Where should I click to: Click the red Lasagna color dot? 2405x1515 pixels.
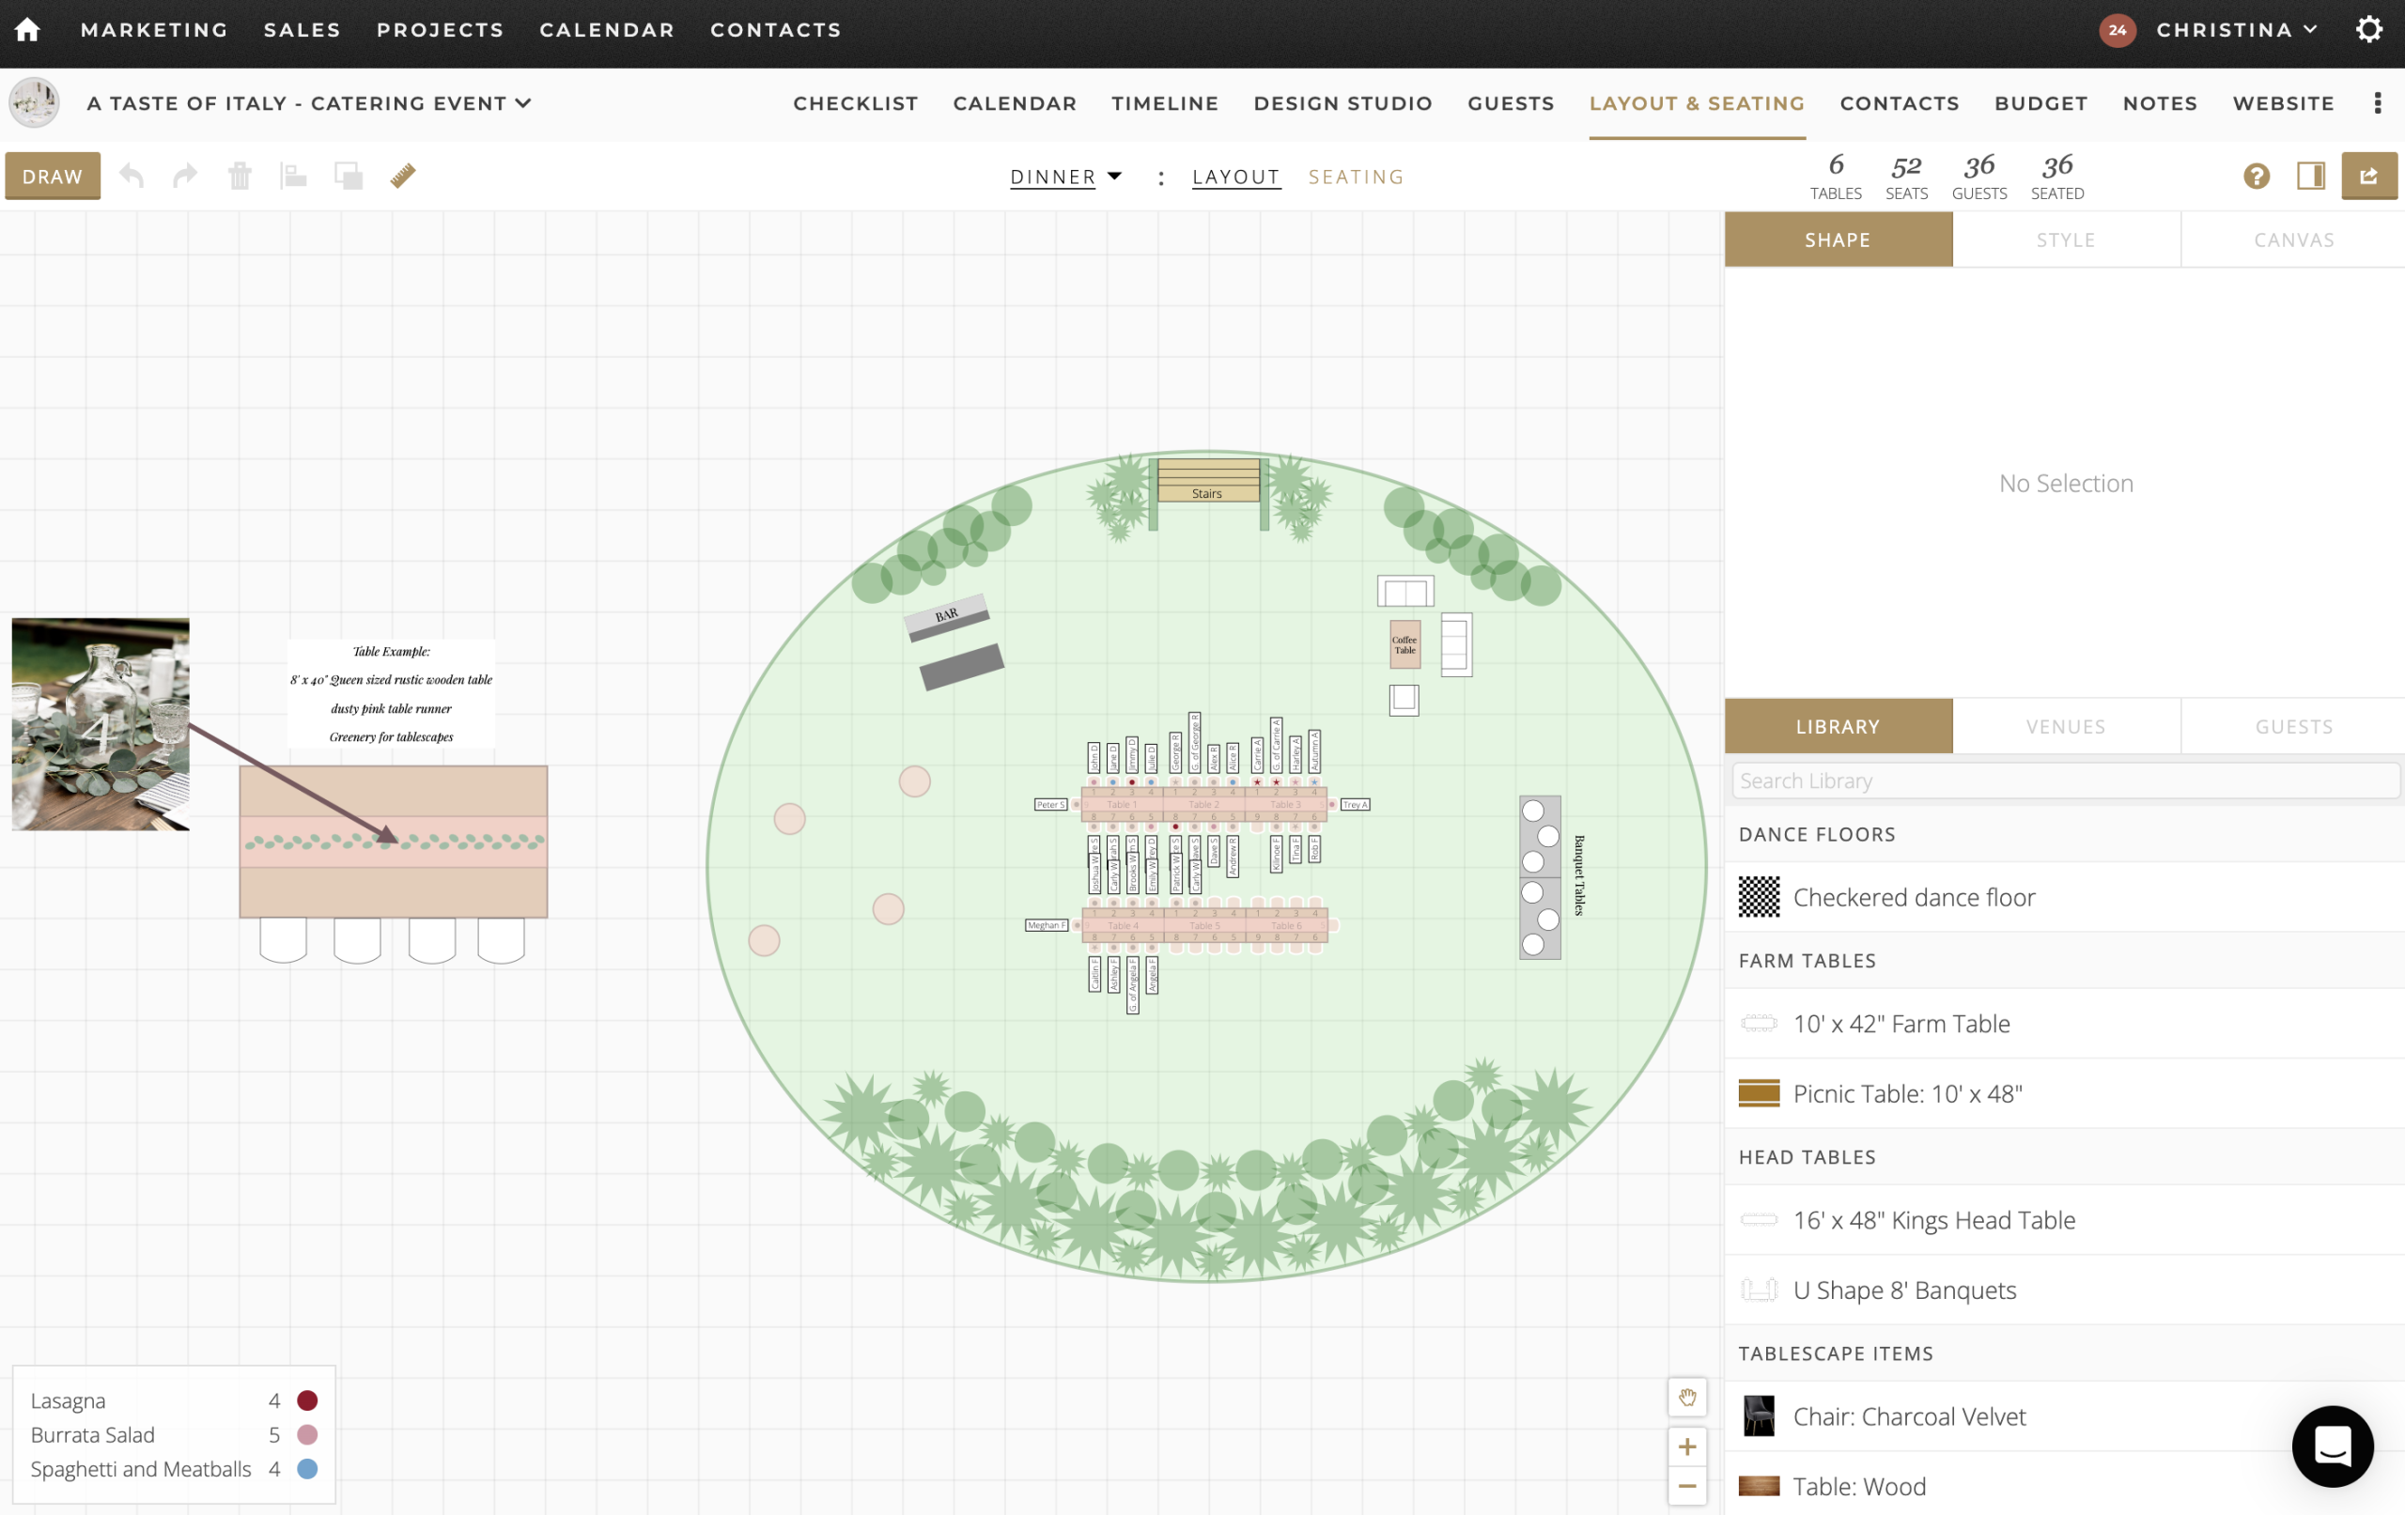pos(306,1400)
